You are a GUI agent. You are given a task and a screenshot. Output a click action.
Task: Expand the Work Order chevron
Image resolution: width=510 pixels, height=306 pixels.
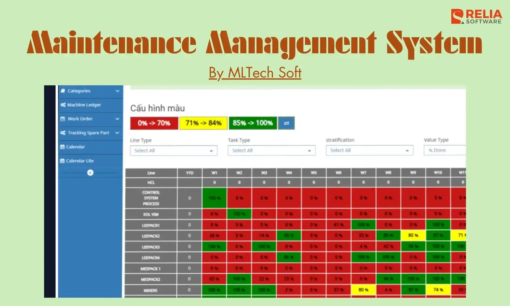pyautogui.click(x=117, y=119)
